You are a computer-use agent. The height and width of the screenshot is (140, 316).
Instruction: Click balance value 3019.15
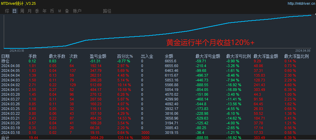click(171, 133)
